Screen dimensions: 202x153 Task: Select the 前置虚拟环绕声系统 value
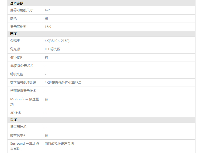(59, 144)
